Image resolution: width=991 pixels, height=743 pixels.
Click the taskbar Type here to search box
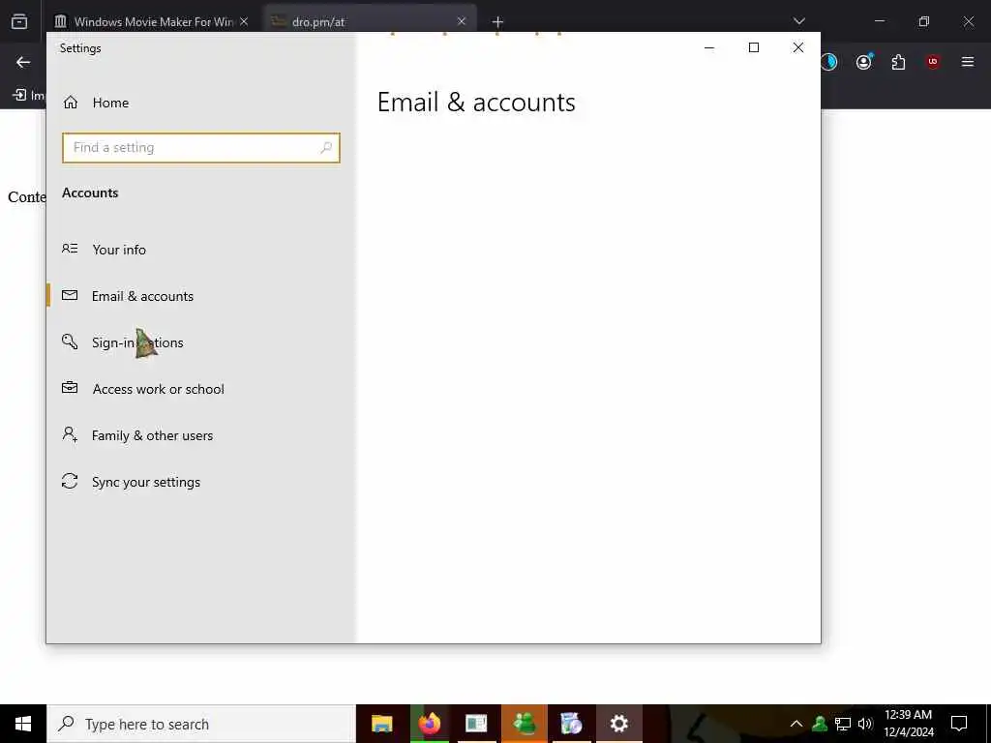(x=201, y=724)
